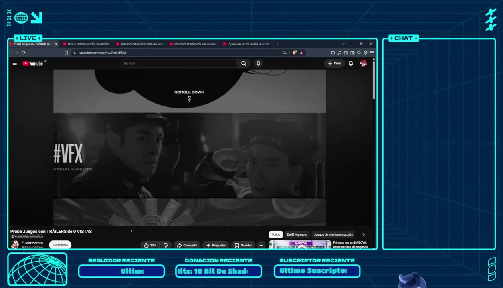Click the Compartir share button

(x=187, y=245)
